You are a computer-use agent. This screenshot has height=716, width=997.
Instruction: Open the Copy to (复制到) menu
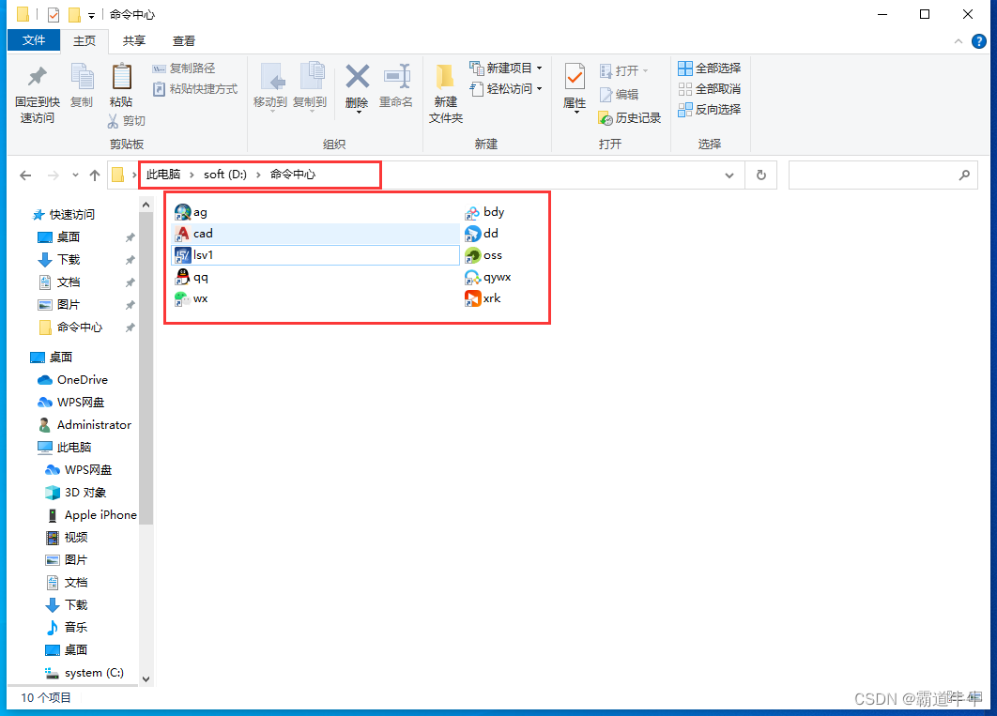(x=311, y=87)
